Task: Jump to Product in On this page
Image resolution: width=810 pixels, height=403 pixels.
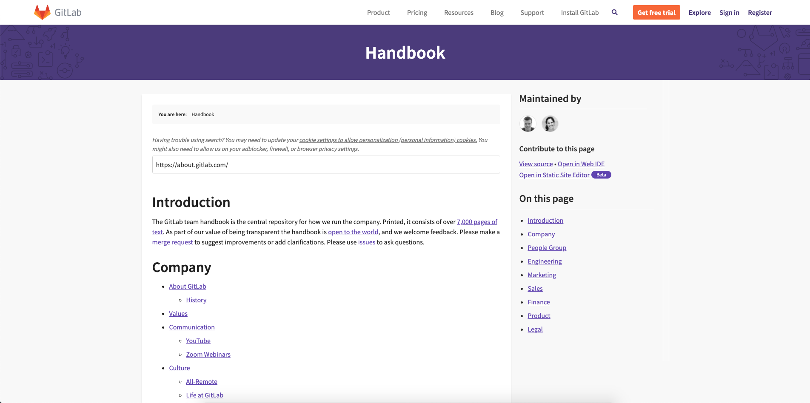Action: (539, 316)
